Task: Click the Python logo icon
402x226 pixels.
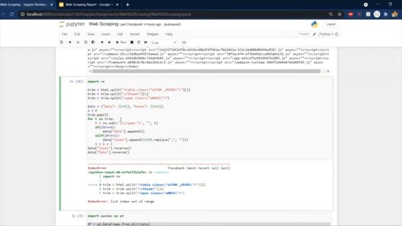Action: click(315, 24)
